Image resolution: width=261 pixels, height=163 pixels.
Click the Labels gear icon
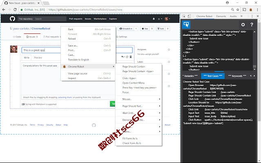click(x=169, y=62)
